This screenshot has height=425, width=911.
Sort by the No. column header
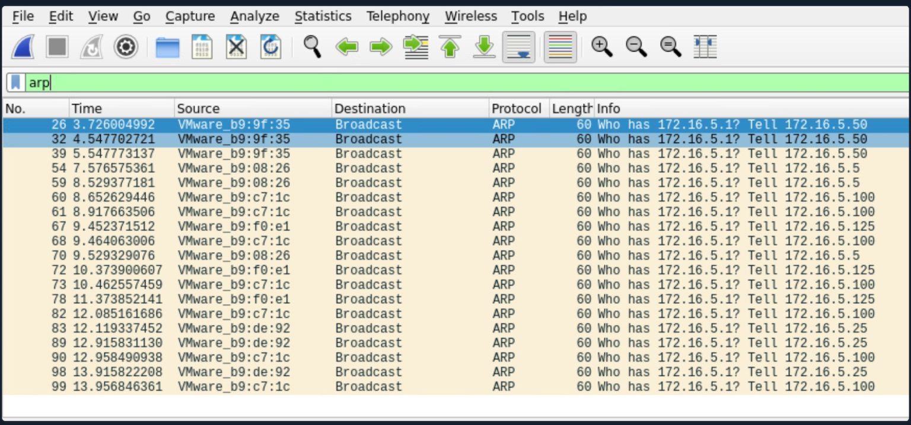point(35,108)
